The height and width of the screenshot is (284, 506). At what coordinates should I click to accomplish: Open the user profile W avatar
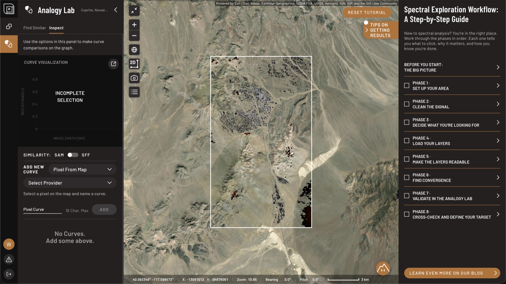(x=9, y=244)
